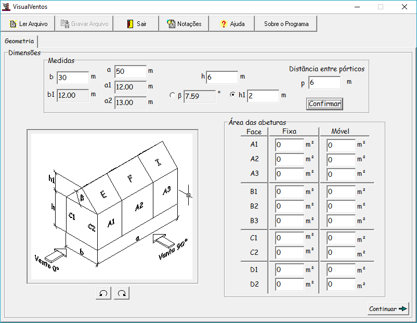
Task: Open the Ajuda help button
Action: (x=232, y=24)
